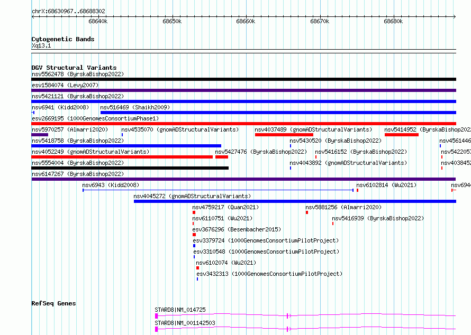Open nsv6110751 (Wu2021) label
471x335 pixels.
point(223,218)
